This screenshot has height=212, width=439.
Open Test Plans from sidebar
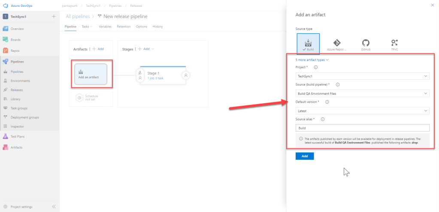18,136
